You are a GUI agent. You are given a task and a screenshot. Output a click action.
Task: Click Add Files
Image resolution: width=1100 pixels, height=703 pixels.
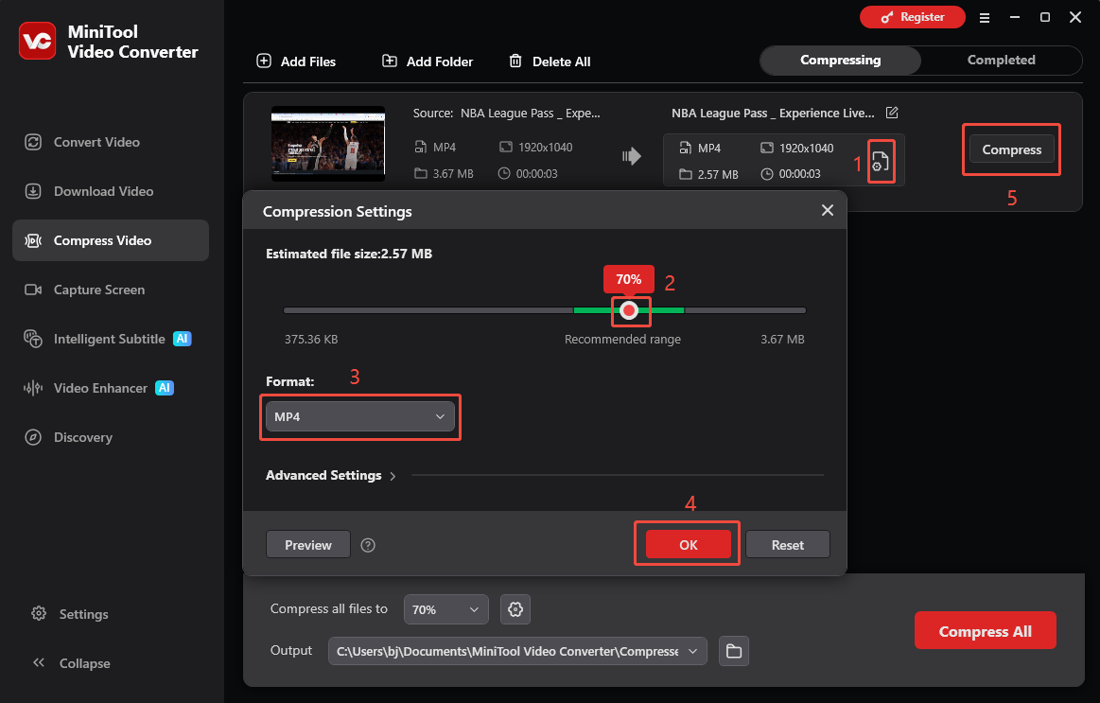(x=296, y=62)
